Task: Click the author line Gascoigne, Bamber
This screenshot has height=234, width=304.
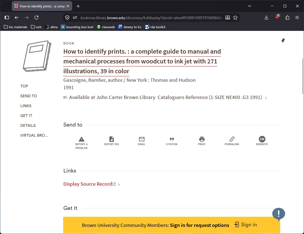Action: point(129,80)
